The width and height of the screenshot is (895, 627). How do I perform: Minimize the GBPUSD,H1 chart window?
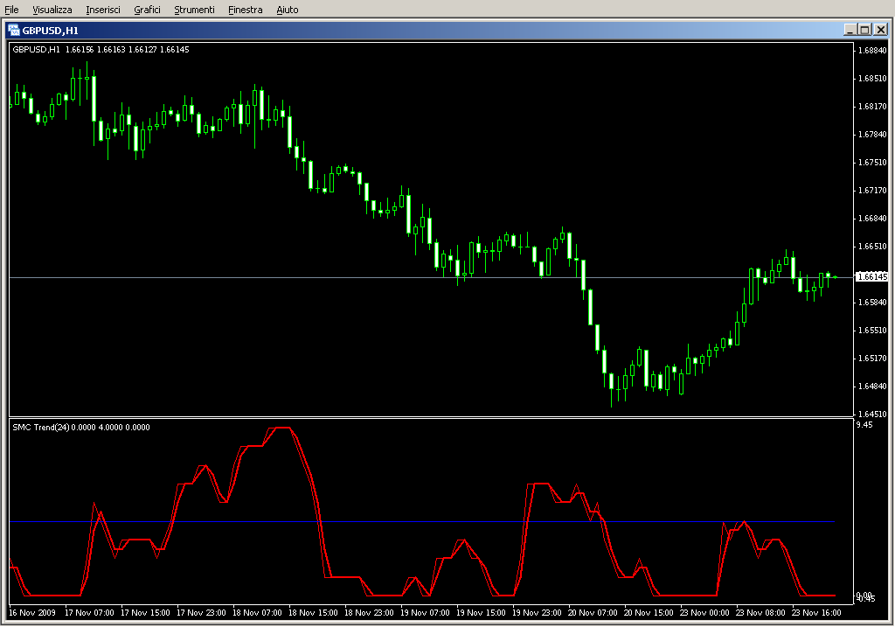[x=850, y=30]
